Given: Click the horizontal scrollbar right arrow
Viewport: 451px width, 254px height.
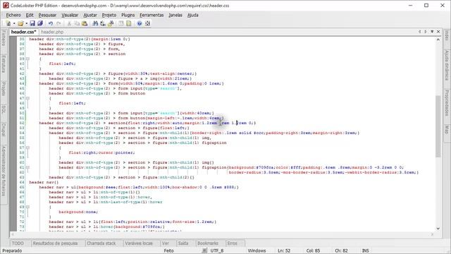Looking at the screenshot, I should [432, 234].
